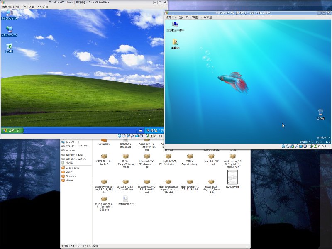This screenshot has width=332, height=249.
Task: Select file name 20090509_install.txt
Action: pos(126,145)
